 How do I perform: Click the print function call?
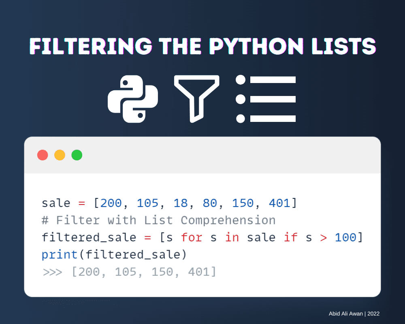point(60,254)
